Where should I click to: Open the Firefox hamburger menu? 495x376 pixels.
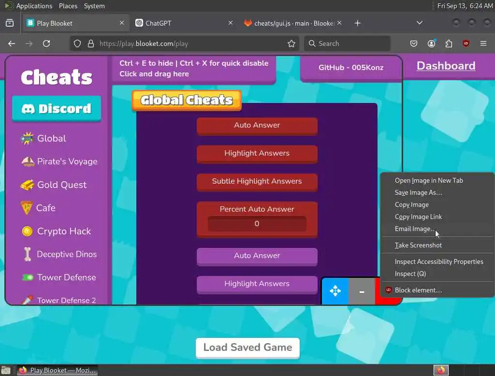483,43
